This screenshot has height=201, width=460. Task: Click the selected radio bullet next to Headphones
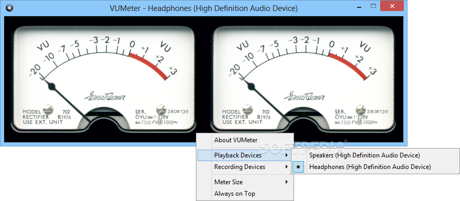(298, 167)
